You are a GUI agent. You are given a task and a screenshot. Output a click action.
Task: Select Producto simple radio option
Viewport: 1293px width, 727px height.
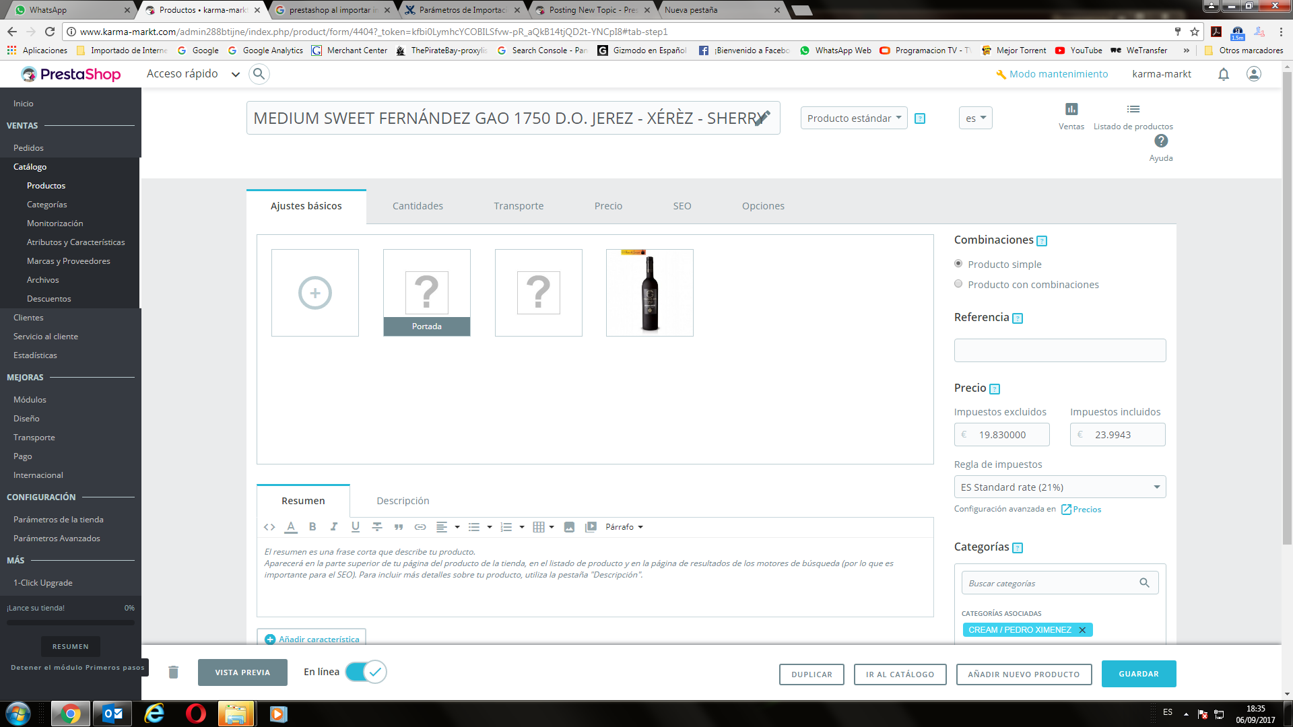point(958,264)
